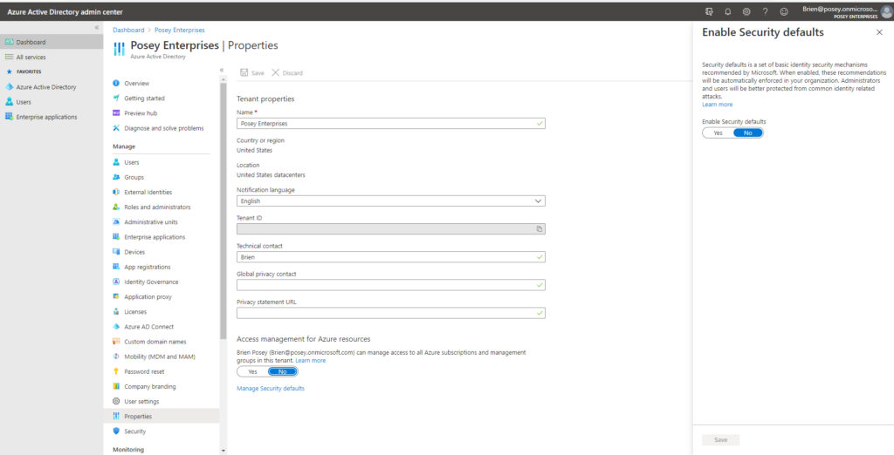Click Diagnose and solve problems wrench icon
The height and width of the screenshot is (455, 894).
pos(116,128)
